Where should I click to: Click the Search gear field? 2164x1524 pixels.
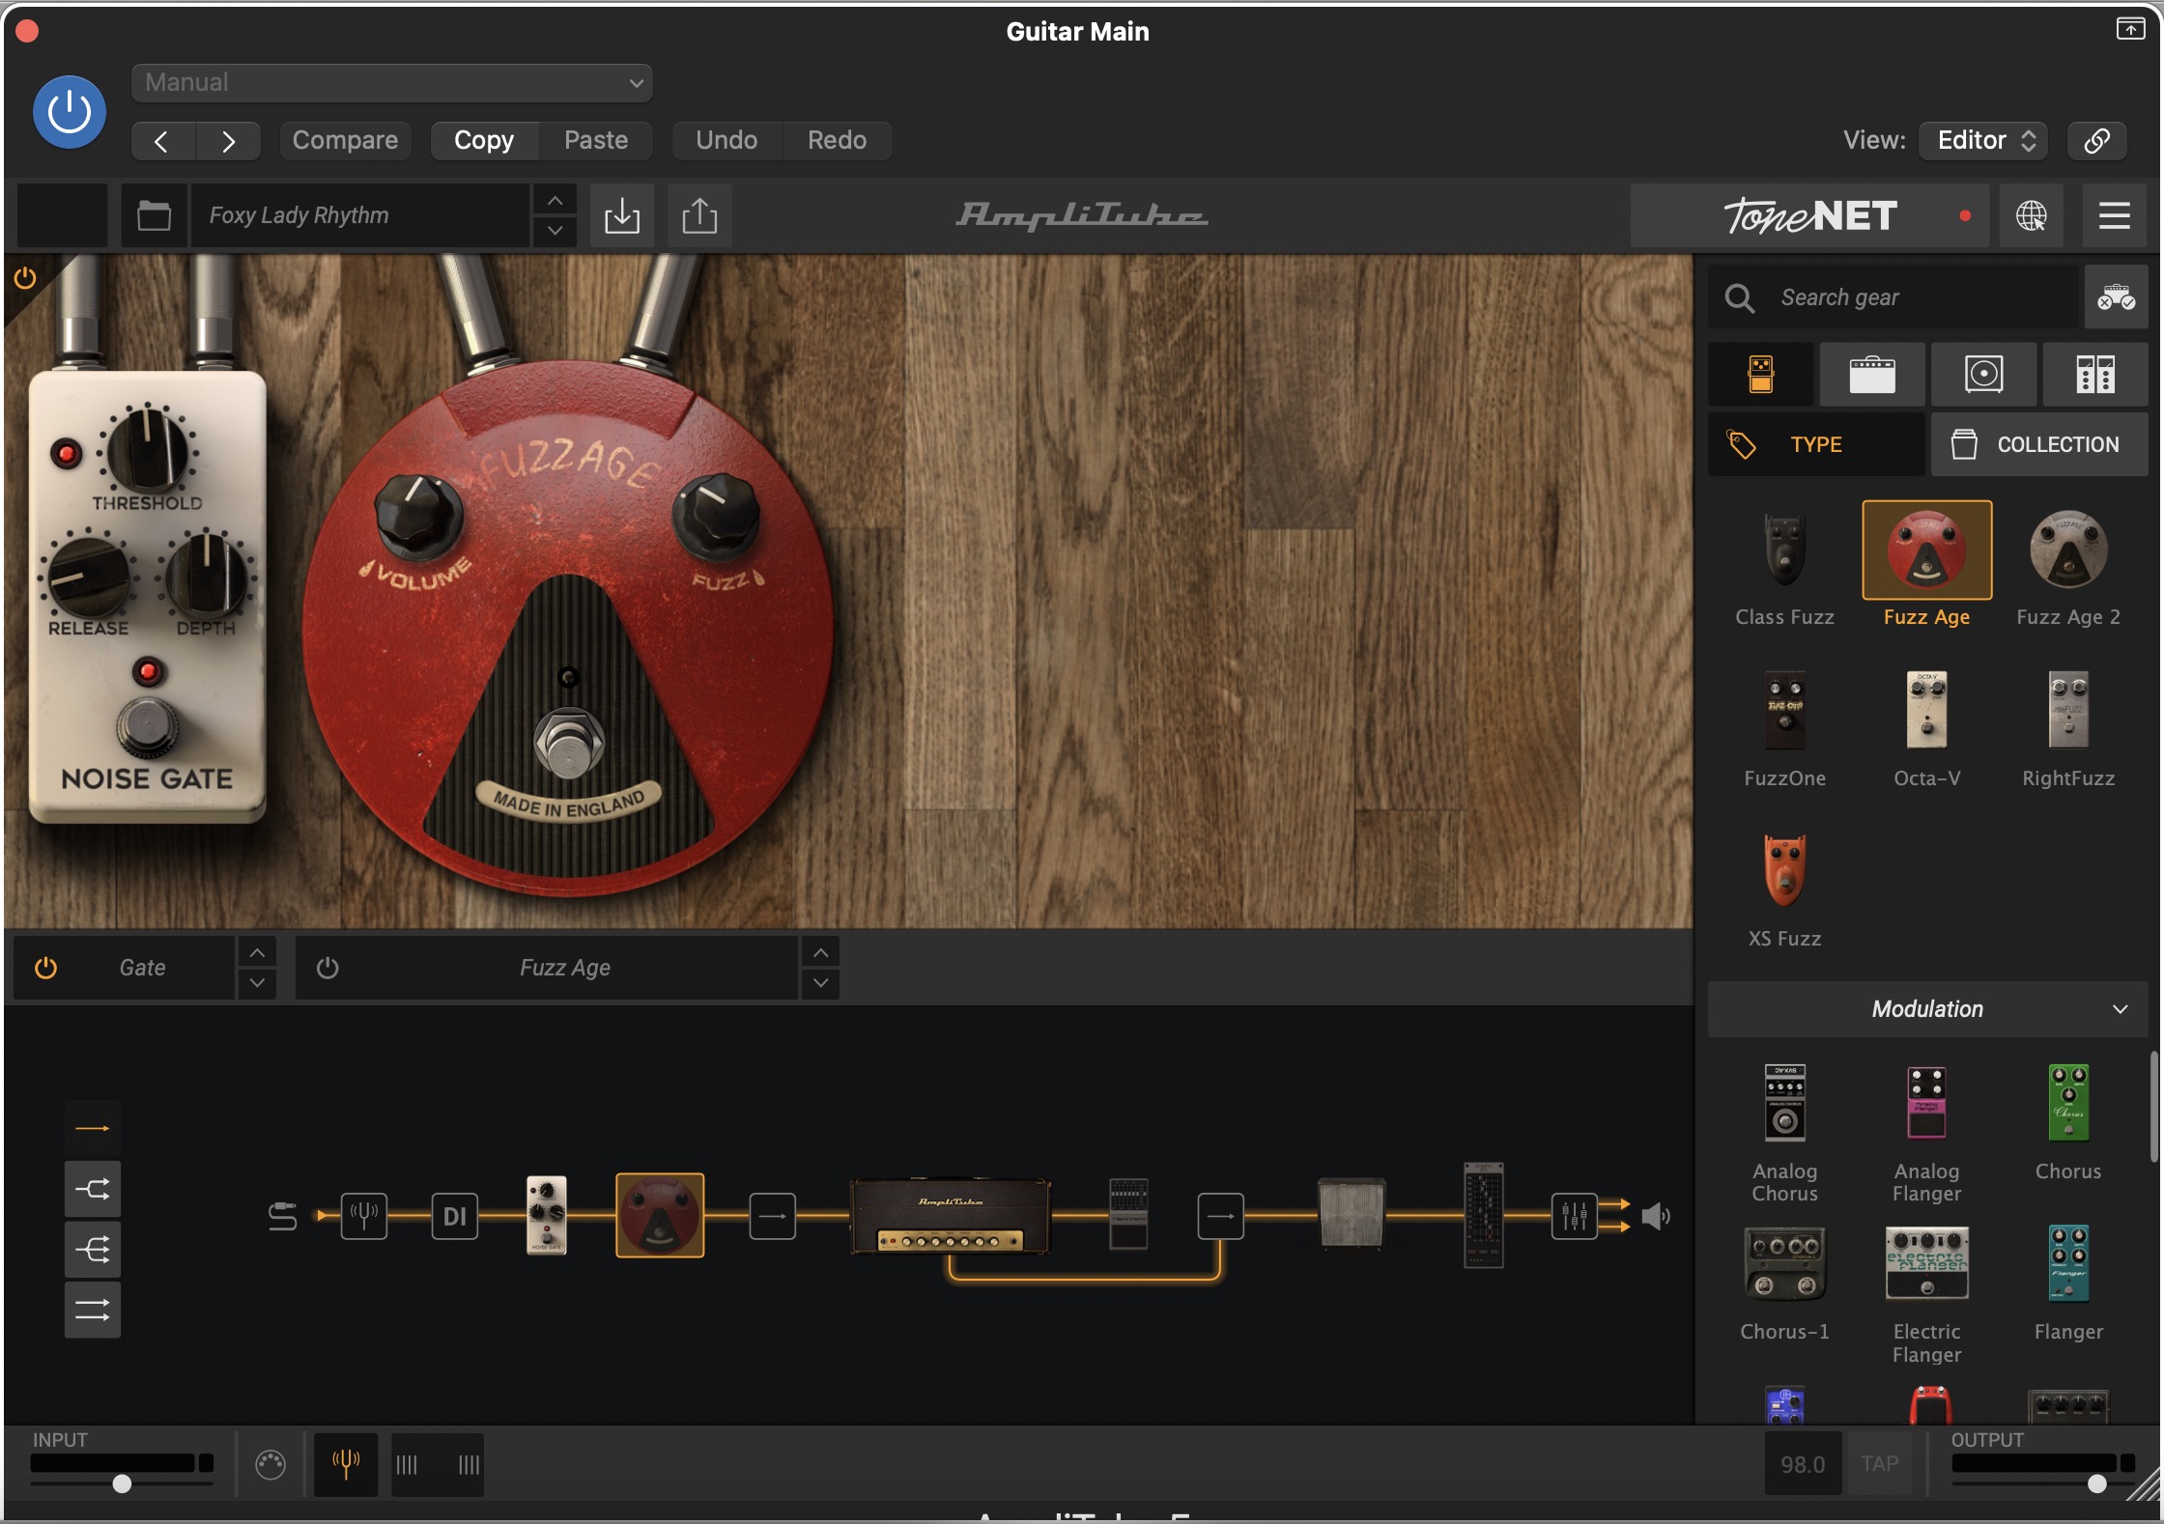1893,297
